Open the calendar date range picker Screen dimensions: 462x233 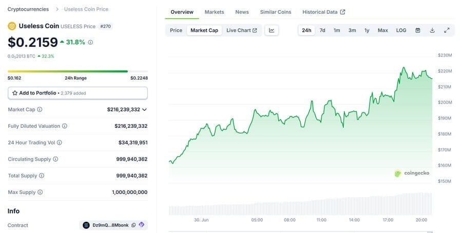coord(418,30)
